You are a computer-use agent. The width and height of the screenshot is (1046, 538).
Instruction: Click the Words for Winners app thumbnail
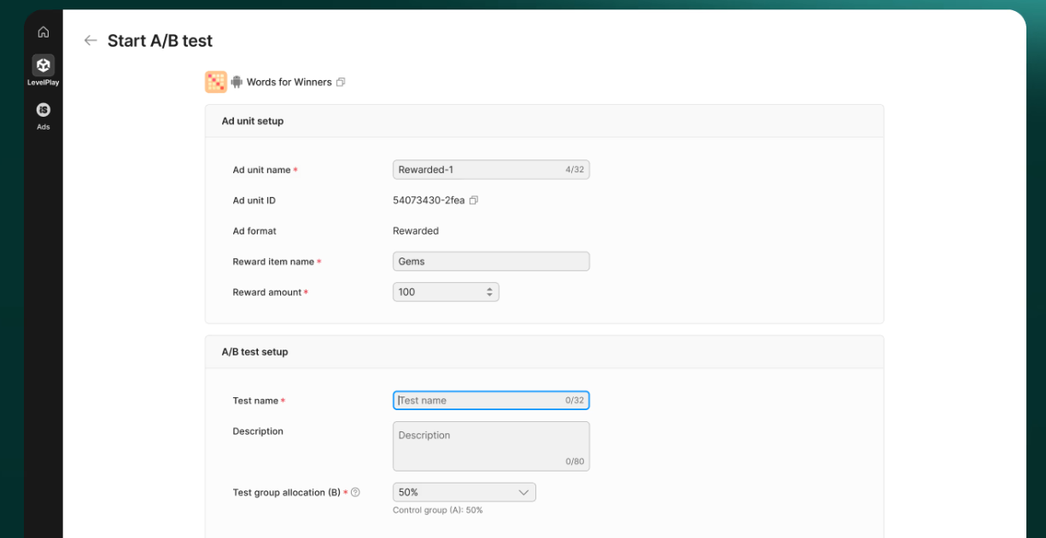[x=216, y=82]
